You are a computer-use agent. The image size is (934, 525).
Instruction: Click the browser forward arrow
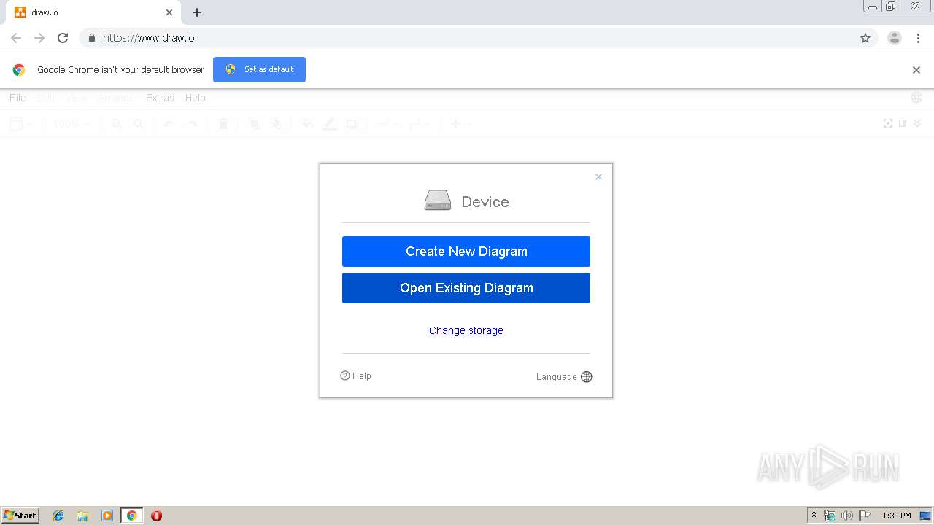tap(39, 38)
